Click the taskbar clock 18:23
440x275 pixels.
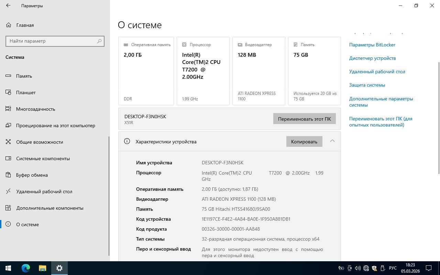[410, 268]
